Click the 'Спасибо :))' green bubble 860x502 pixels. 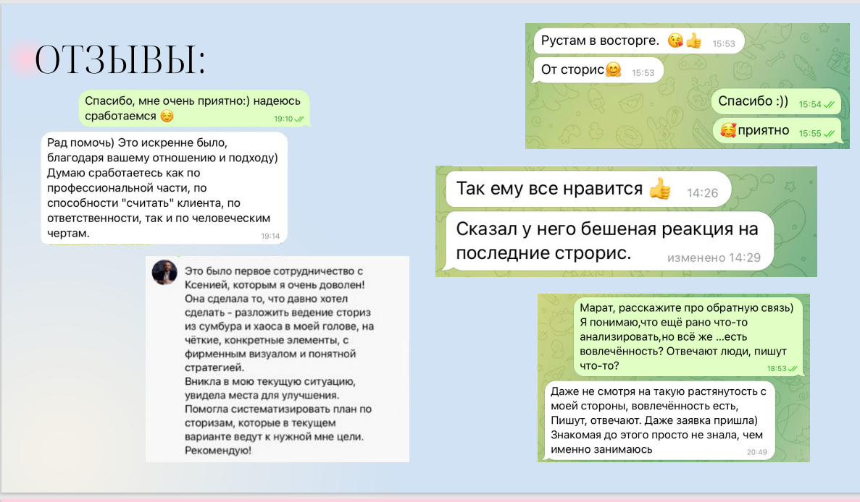(x=777, y=101)
